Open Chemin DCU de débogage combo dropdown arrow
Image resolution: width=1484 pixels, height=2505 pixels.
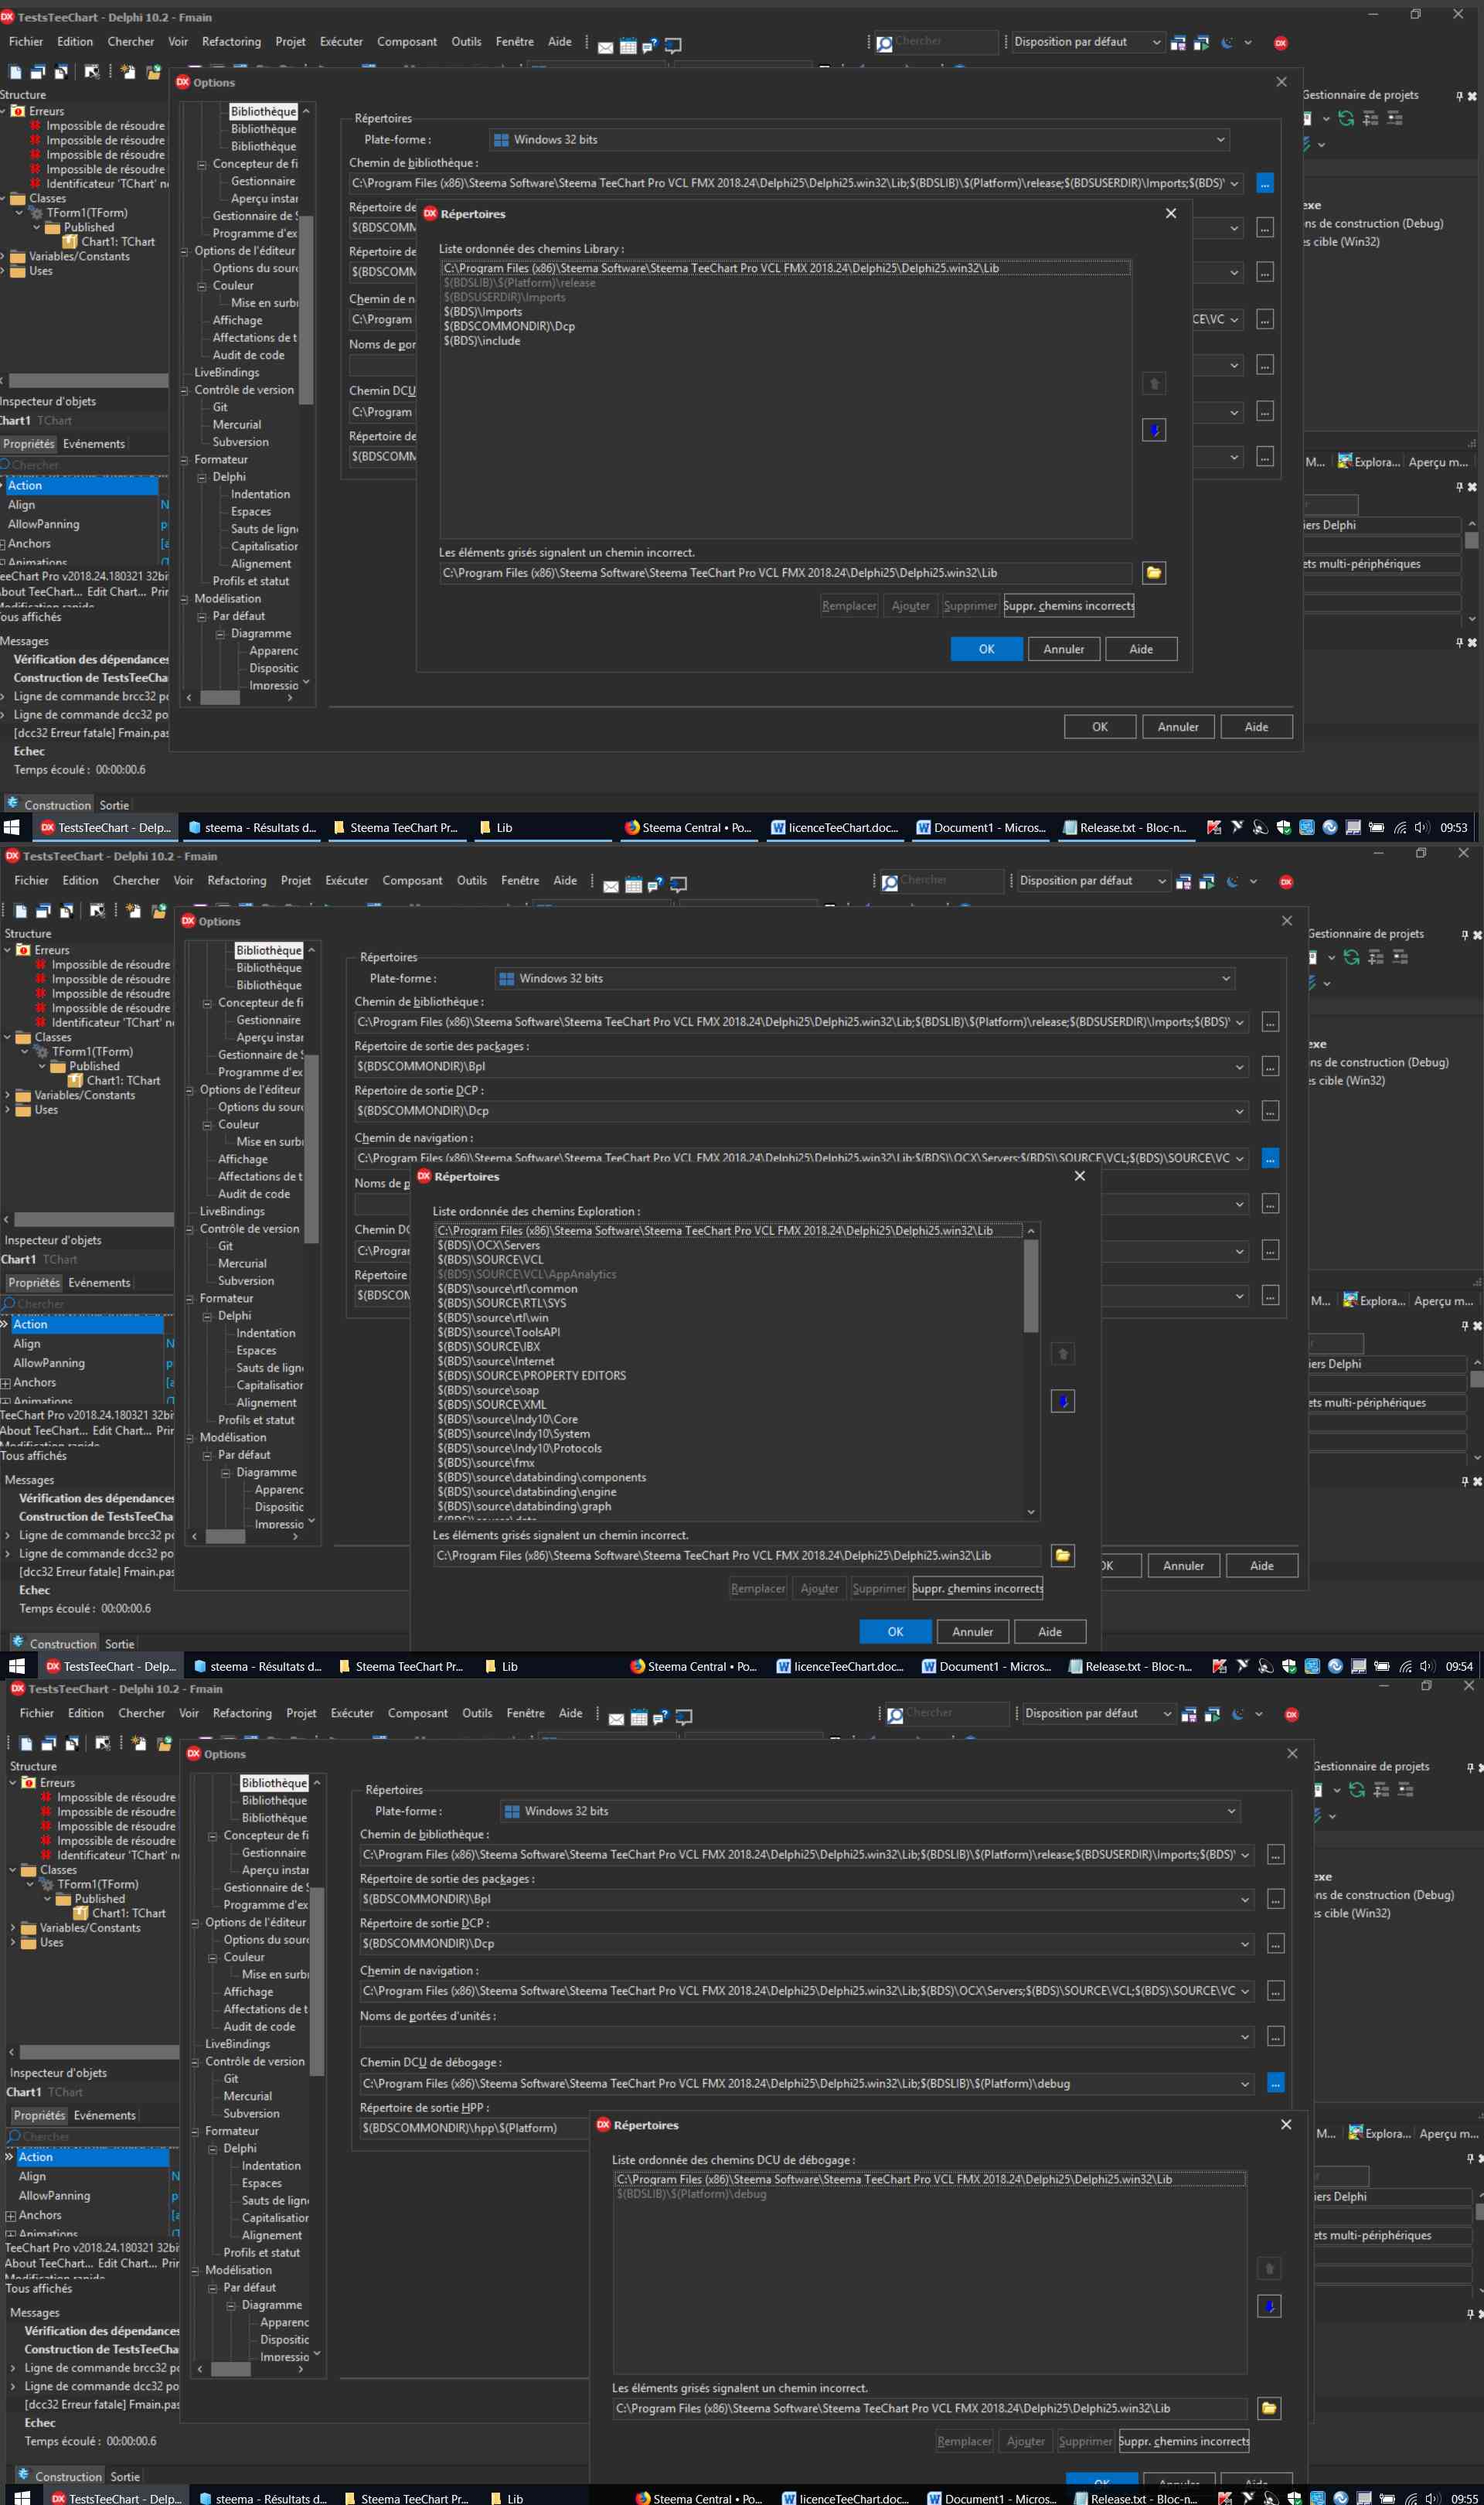pyautogui.click(x=1245, y=2084)
